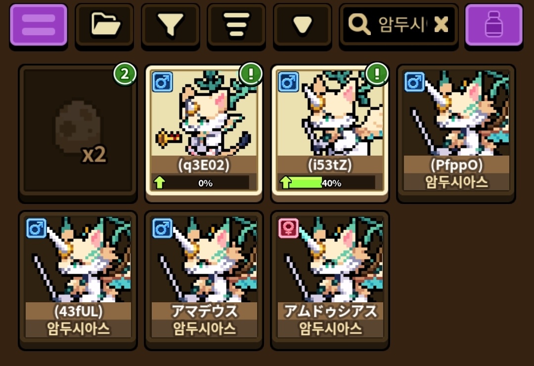This screenshot has height=366, width=534.
Task: Select the female dragon アムドゥシアス
Action: pos(330,278)
